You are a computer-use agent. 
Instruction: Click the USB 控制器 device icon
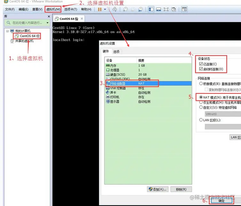click(x=108, y=88)
